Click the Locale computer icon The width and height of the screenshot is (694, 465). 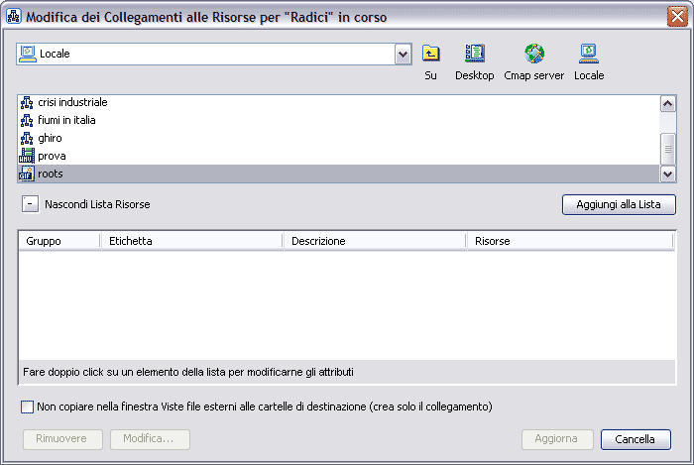pyautogui.click(x=588, y=55)
